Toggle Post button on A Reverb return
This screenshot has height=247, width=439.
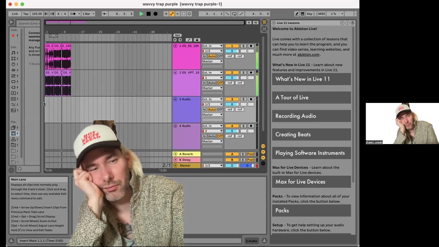pos(250,154)
